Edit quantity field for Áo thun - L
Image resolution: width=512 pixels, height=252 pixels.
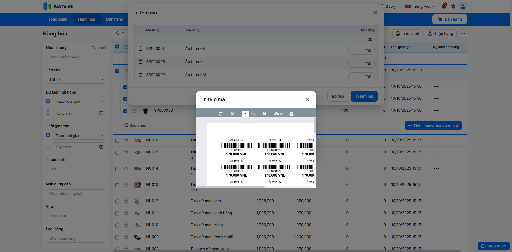[x=361, y=64]
